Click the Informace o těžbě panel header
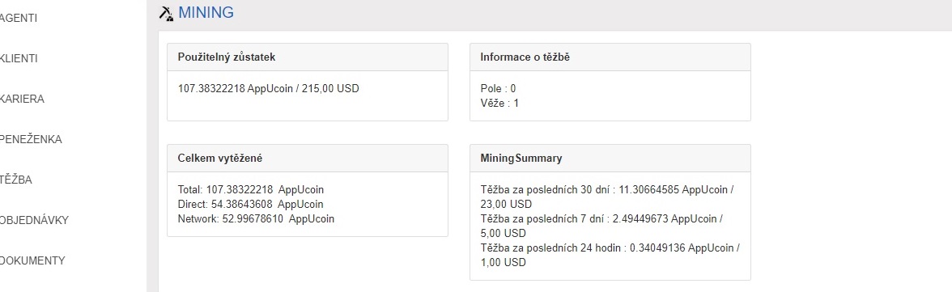The image size is (952, 292). coord(610,57)
